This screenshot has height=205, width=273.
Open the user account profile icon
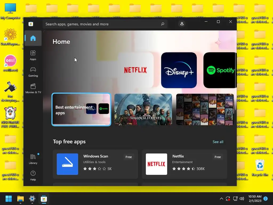tap(182, 24)
